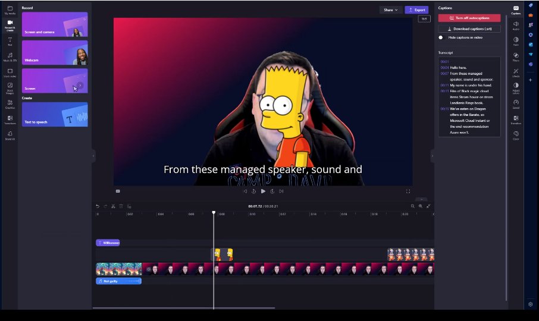Open the Fade properties tab
The width and height of the screenshot is (539, 321).
click(516, 41)
